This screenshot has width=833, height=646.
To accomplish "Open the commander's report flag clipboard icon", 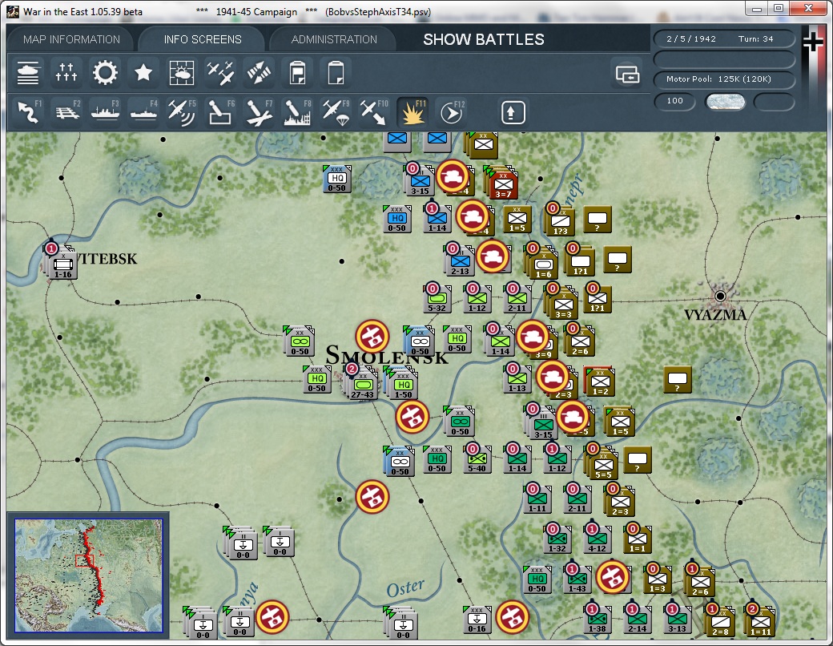I will click(297, 73).
